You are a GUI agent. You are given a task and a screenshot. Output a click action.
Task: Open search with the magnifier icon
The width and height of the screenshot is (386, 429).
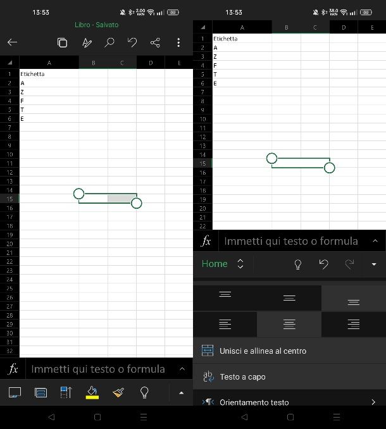(109, 42)
